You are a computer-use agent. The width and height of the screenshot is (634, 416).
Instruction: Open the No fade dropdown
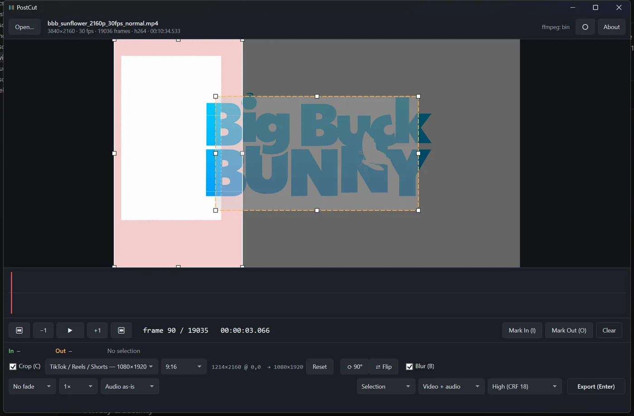click(32, 387)
